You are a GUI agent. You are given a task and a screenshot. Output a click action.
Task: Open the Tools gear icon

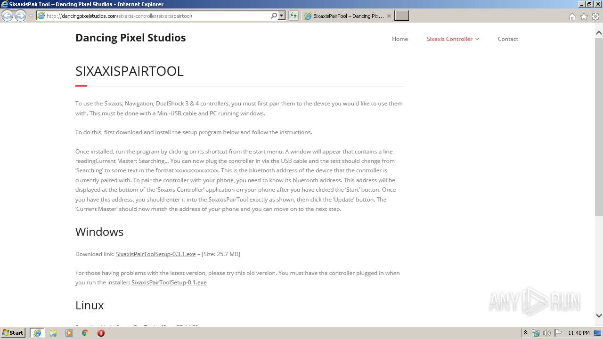coord(595,16)
